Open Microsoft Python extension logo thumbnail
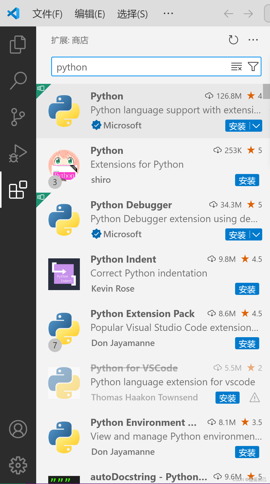Image resolution: width=270 pixels, height=484 pixels. coord(64,111)
